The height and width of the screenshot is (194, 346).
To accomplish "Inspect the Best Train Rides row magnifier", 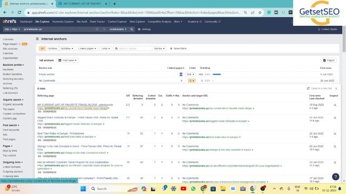I will click(x=335, y=134).
